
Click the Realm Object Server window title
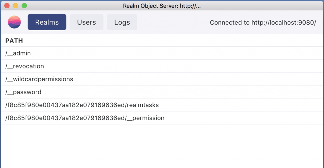click(x=162, y=6)
